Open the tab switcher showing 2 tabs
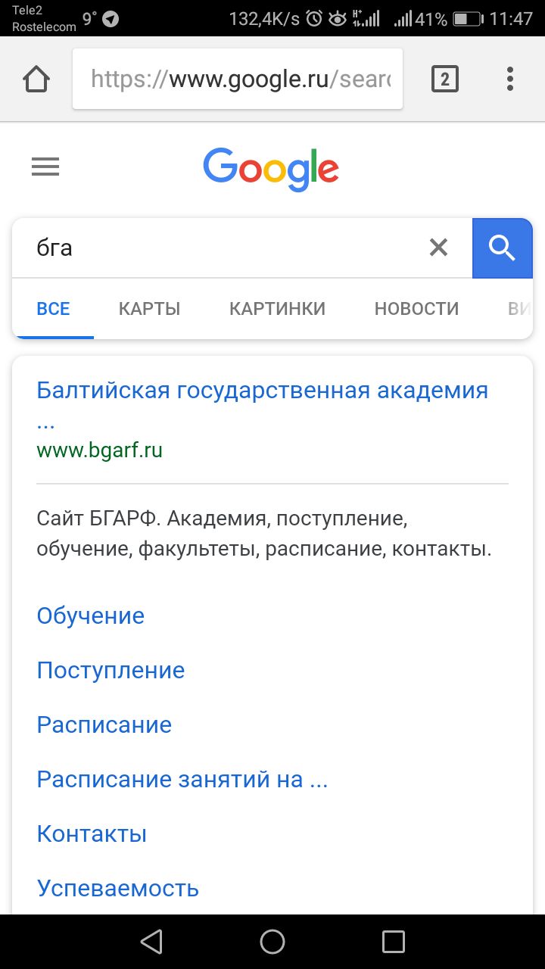 tap(445, 79)
